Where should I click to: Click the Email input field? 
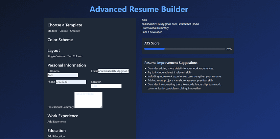click(113, 71)
